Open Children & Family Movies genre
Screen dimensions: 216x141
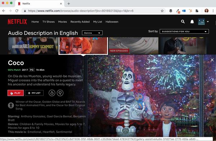coord(37,124)
